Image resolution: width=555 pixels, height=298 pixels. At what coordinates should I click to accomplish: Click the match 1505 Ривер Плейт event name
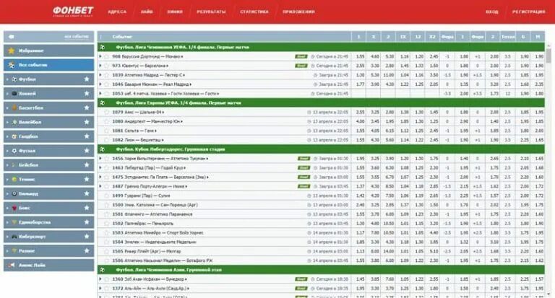(147, 251)
